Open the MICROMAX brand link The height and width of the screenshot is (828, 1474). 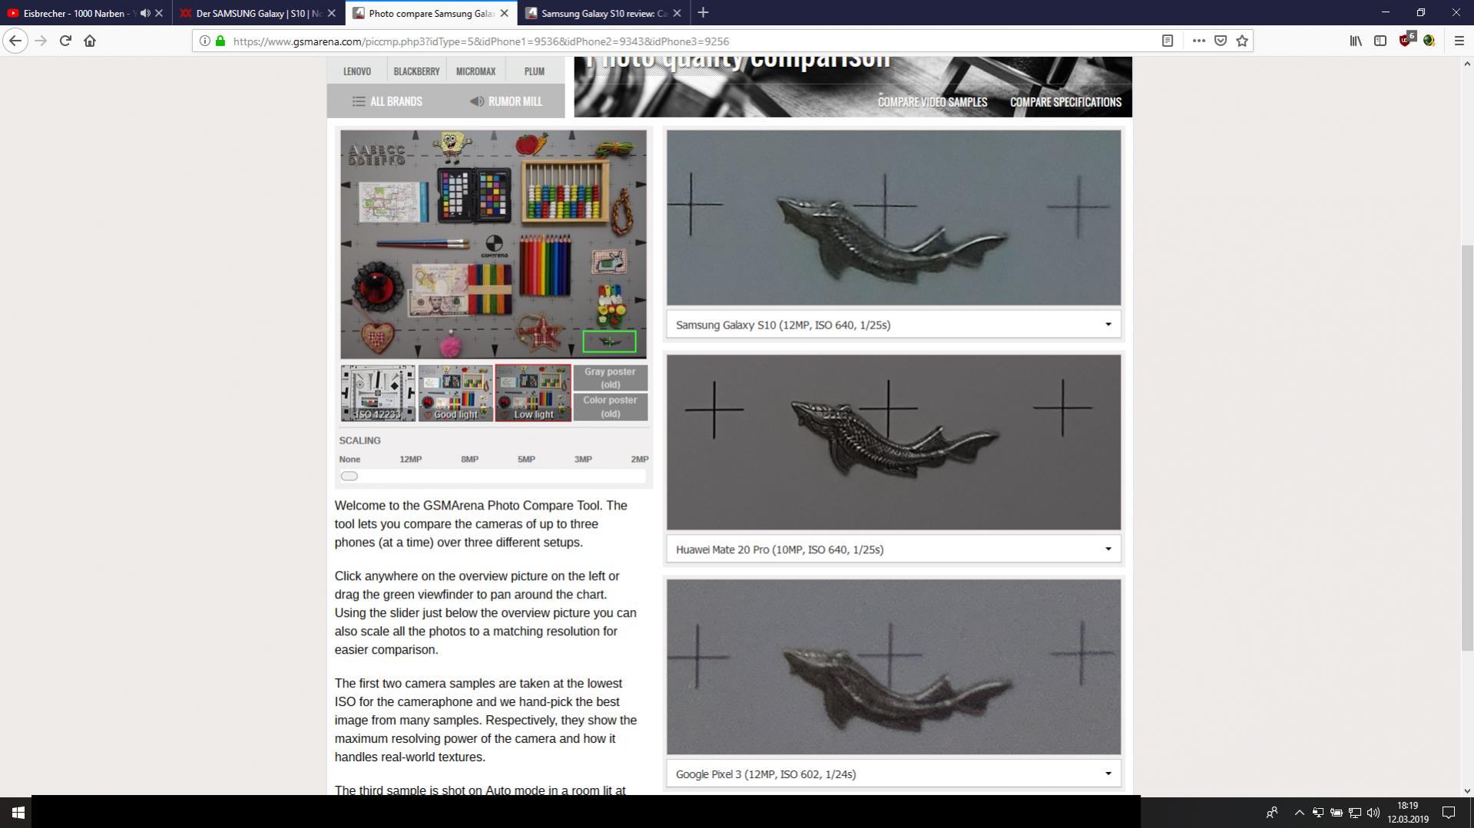pos(475,71)
